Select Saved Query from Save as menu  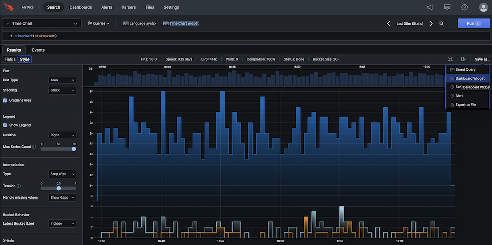click(x=465, y=70)
